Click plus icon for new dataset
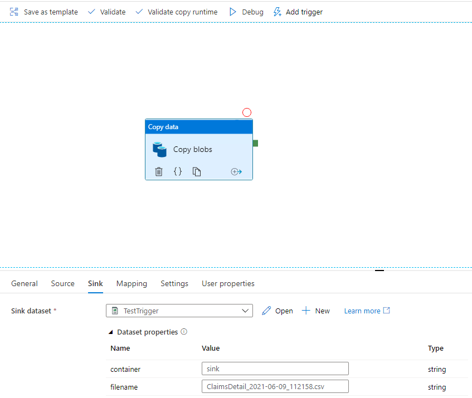 coord(306,311)
